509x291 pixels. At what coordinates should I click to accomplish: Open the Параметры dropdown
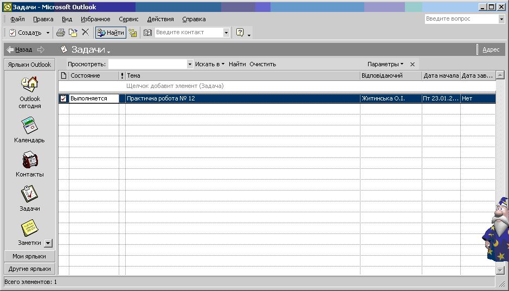point(385,64)
